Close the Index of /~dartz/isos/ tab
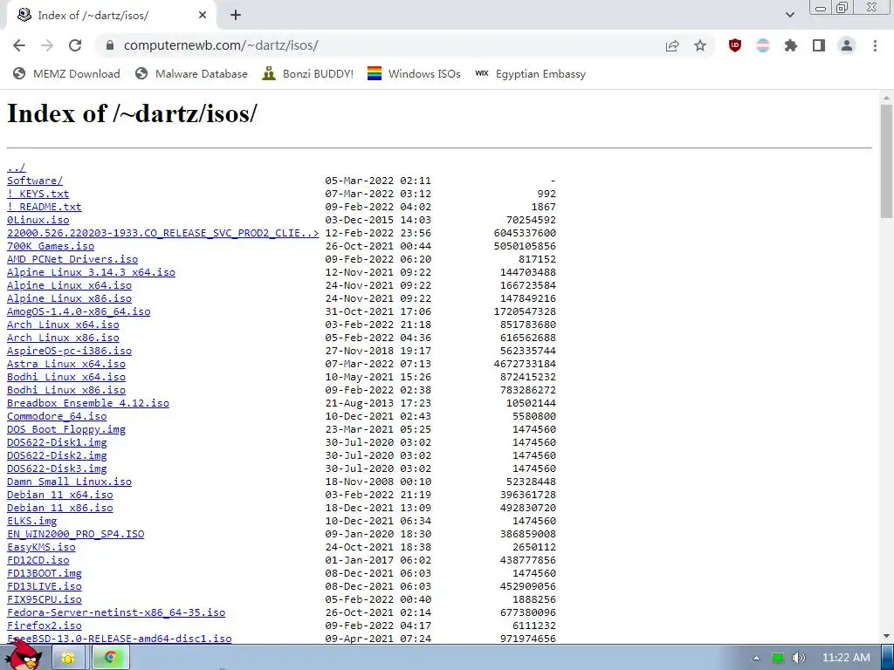Viewport: 894px width, 670px height. point(203,16)
